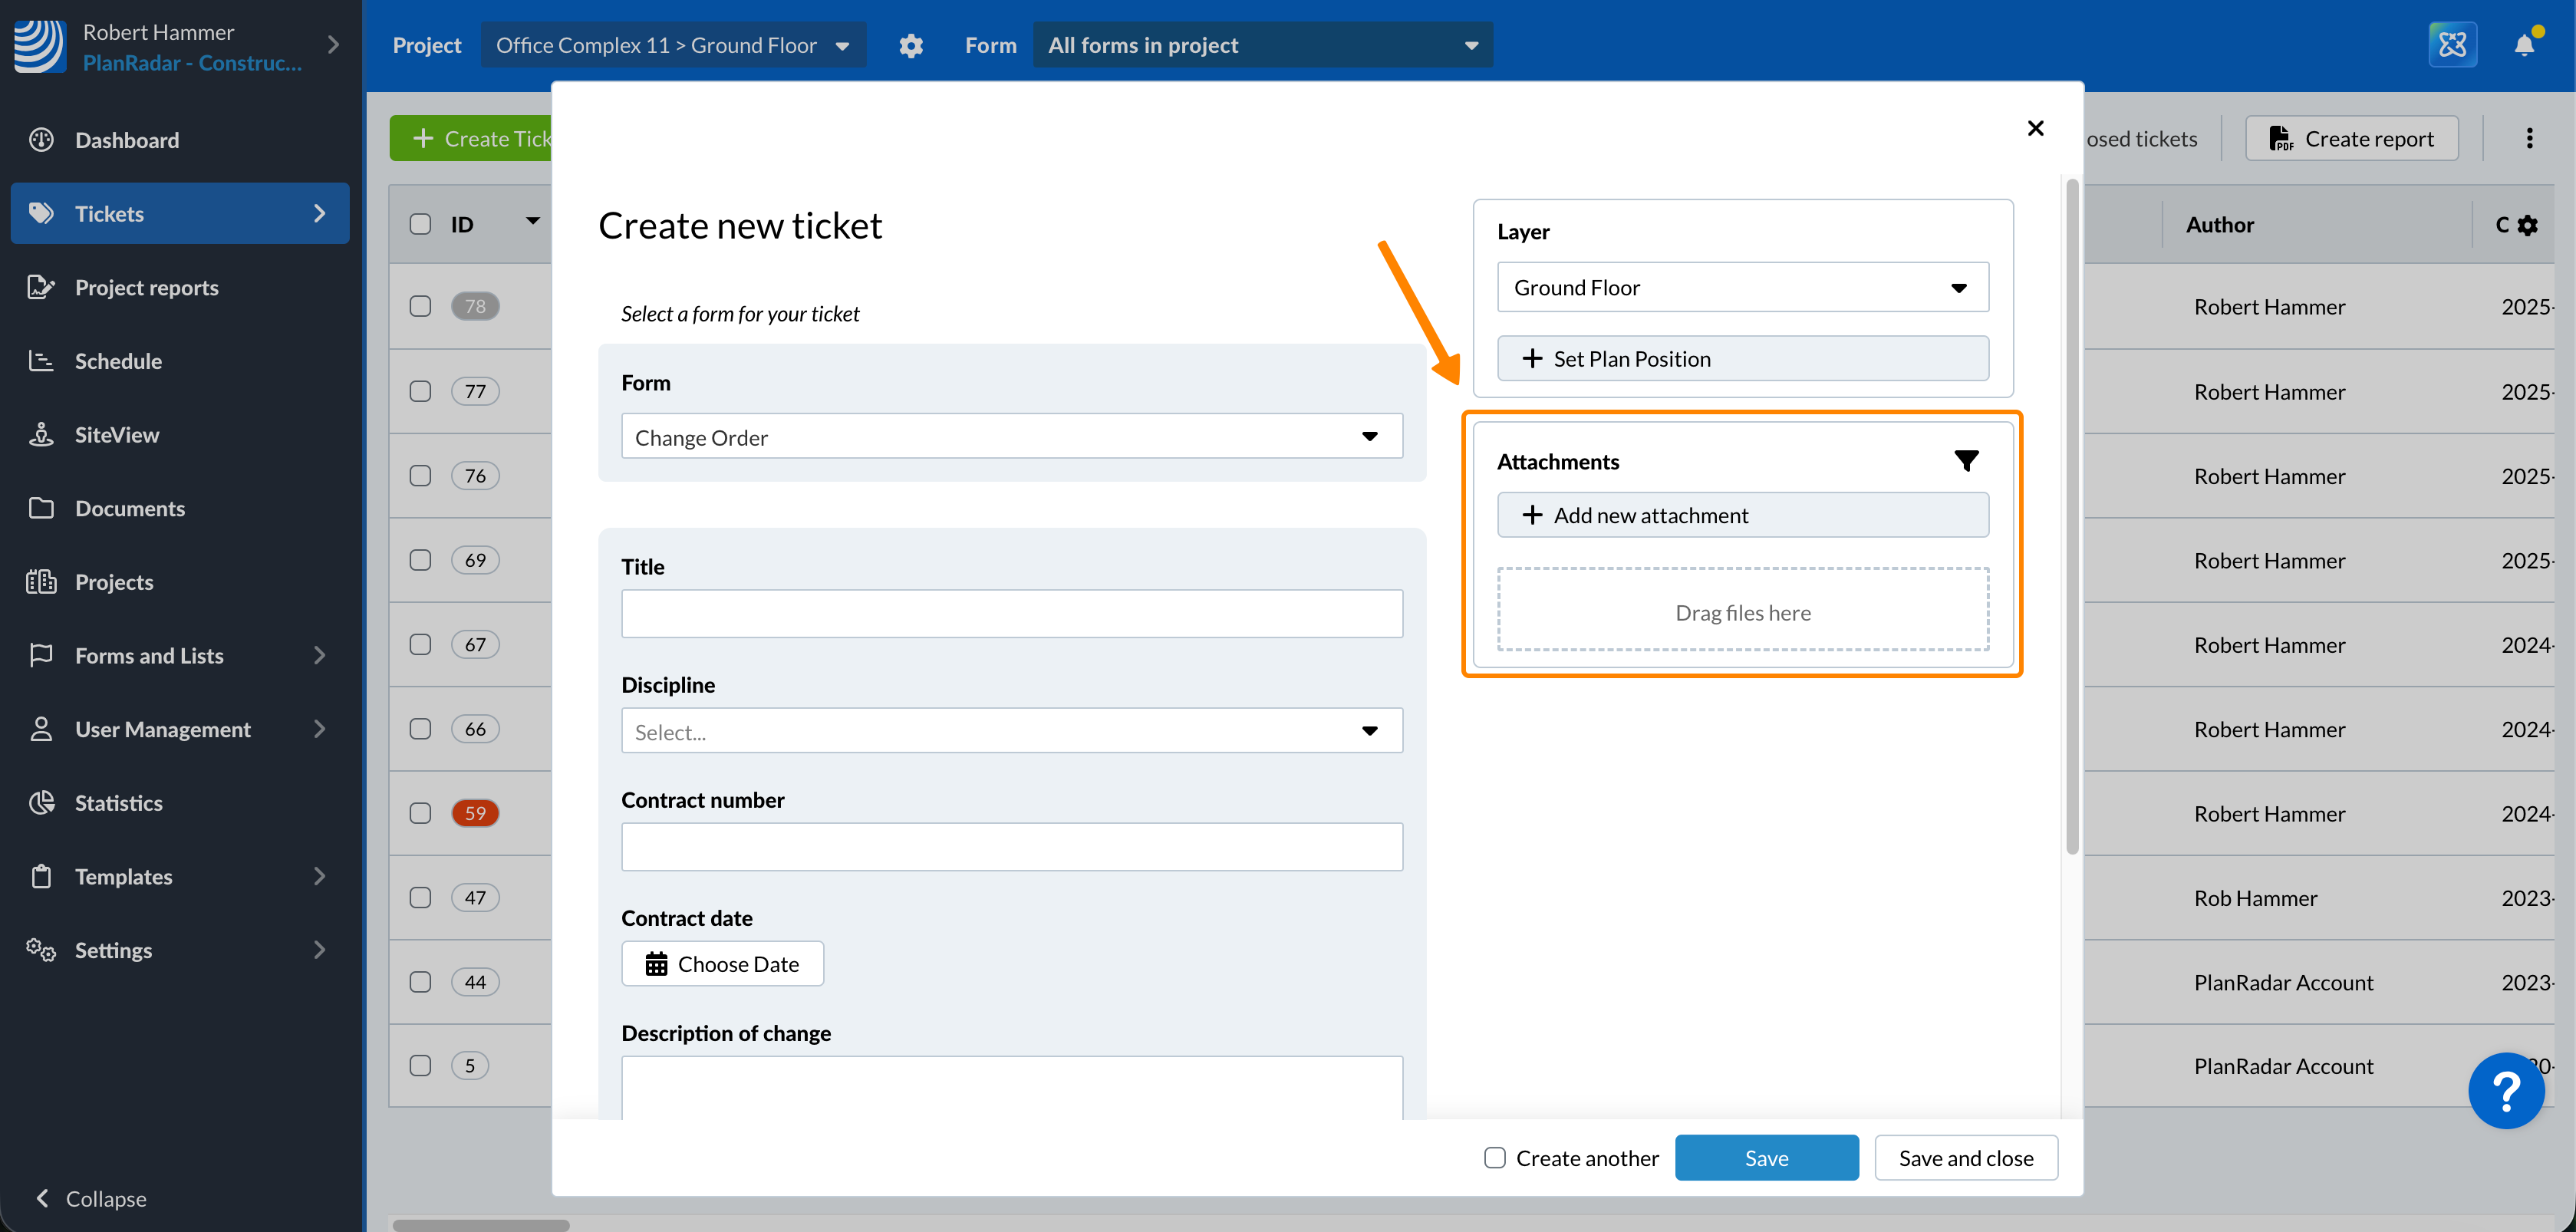The height and width of the screenshot is (1232, 2576).
Task: Click the notification bell icon
Action: 2523,45
